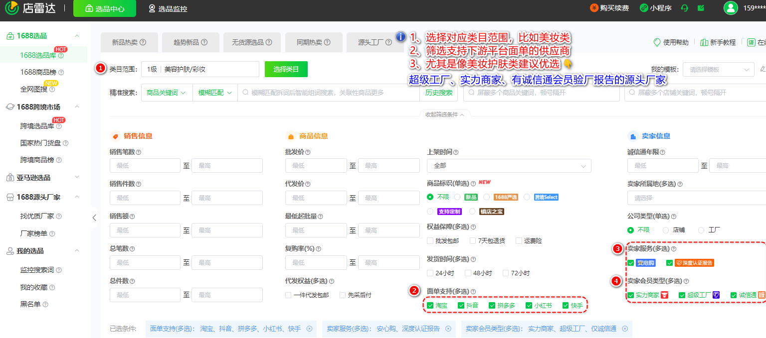Click the 销售笔数 最低 input field

click(145, 165)
